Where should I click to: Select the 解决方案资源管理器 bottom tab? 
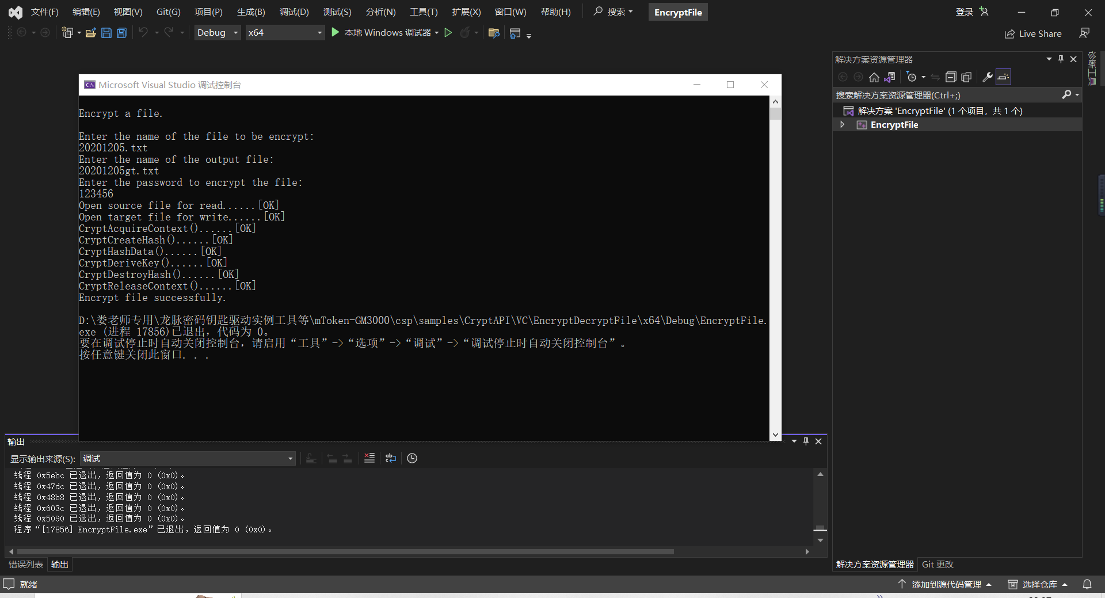click(875, 565)
